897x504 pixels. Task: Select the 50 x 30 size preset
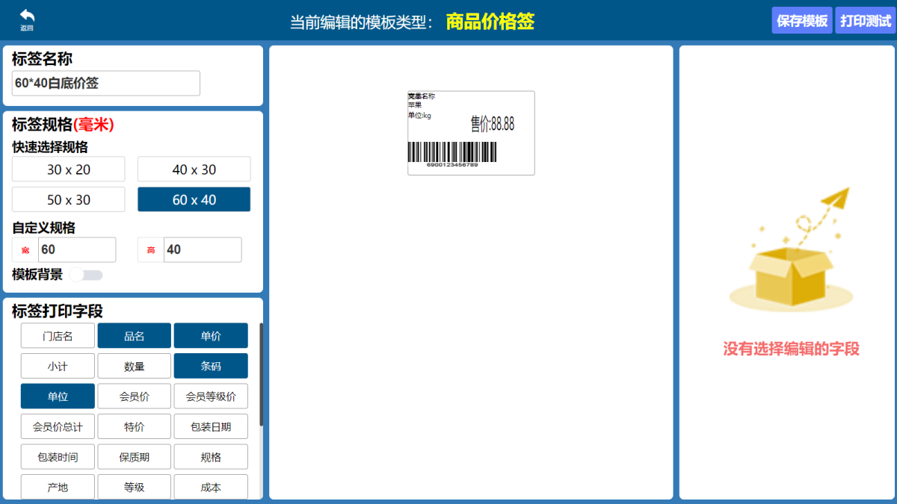pyautogui.click(x=68, y=199)
